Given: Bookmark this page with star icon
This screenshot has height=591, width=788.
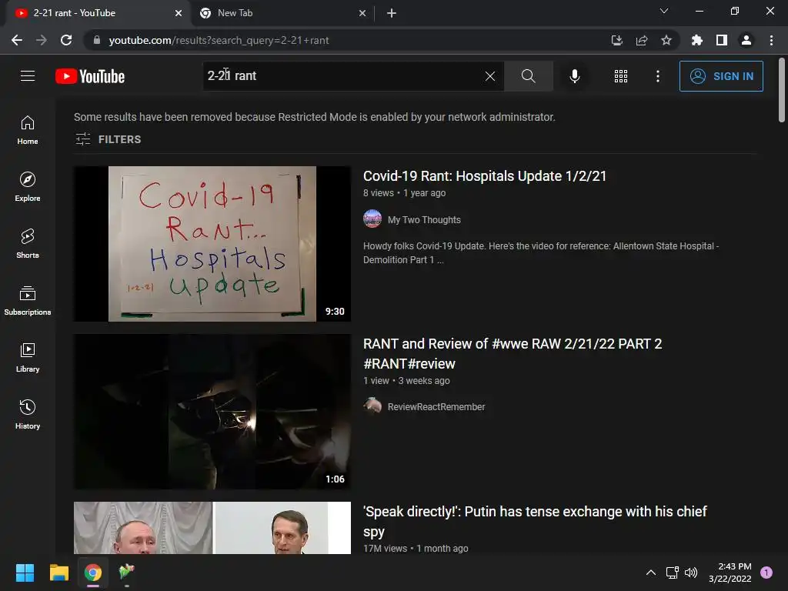Looking at the screenshot, I should coord(666,40).
